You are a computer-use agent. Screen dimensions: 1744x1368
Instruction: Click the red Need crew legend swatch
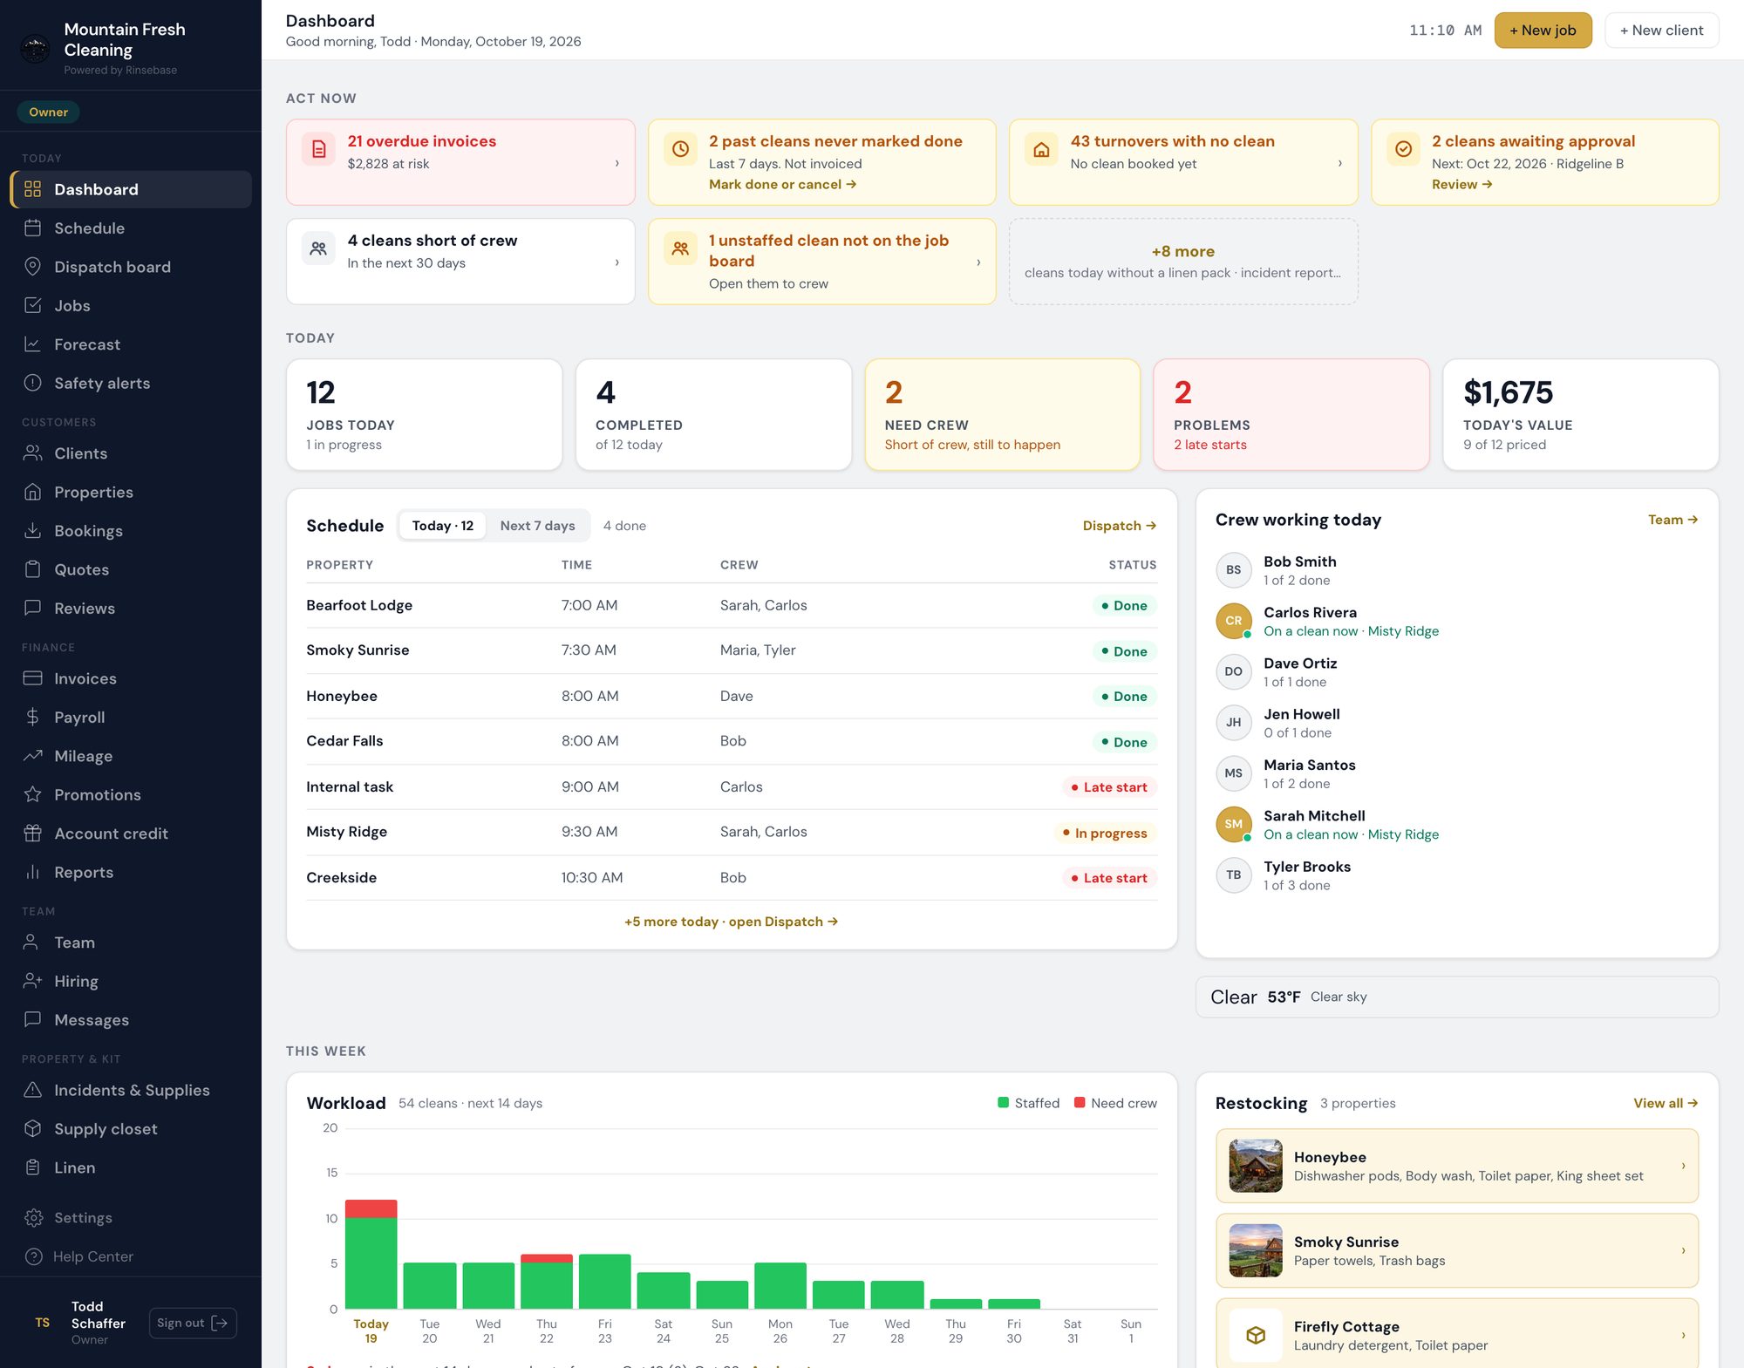(x=1080, y=1103)
